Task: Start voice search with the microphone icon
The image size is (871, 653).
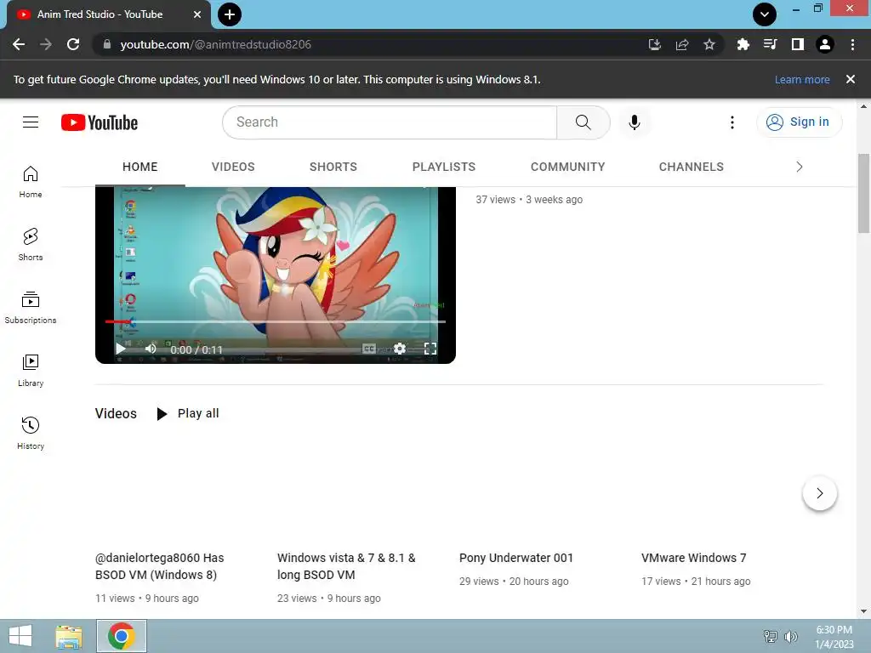Action: coord(635,122)
